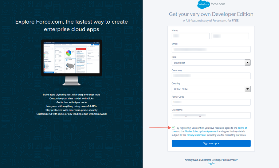The width and height of the screenshot is (279, 168).
Task: Click into the Company field
Action: [211, 76]
